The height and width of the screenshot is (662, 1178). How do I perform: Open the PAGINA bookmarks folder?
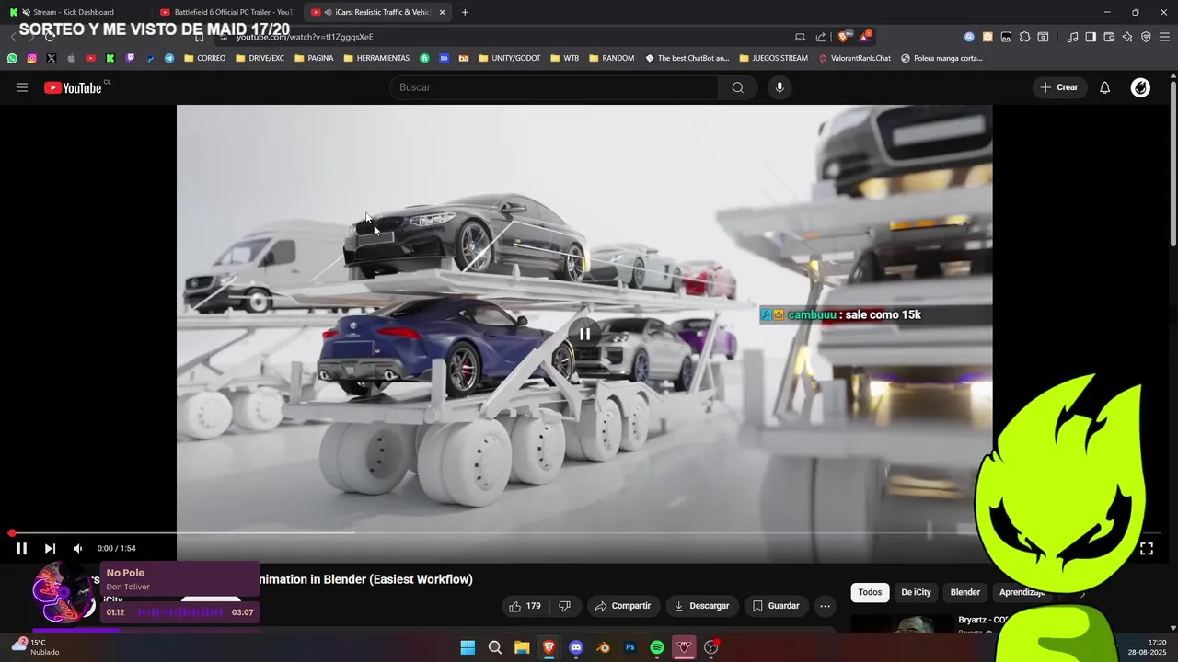[314, 58]
